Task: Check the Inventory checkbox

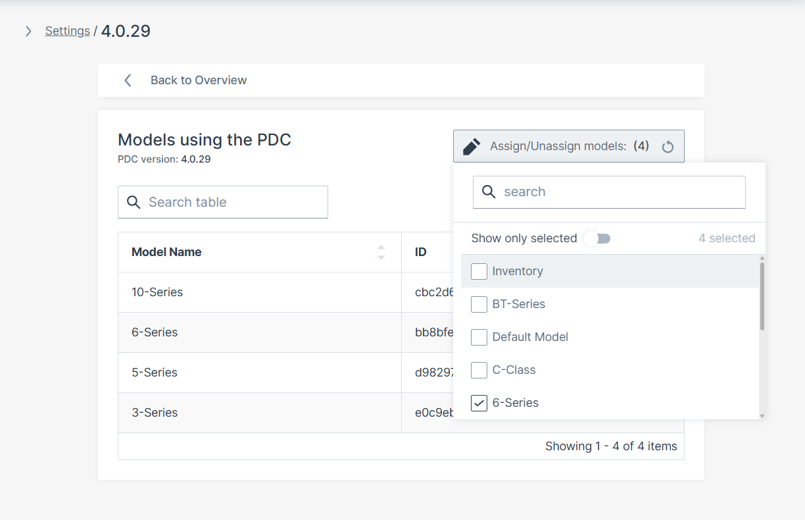Action: coord(479,271)
